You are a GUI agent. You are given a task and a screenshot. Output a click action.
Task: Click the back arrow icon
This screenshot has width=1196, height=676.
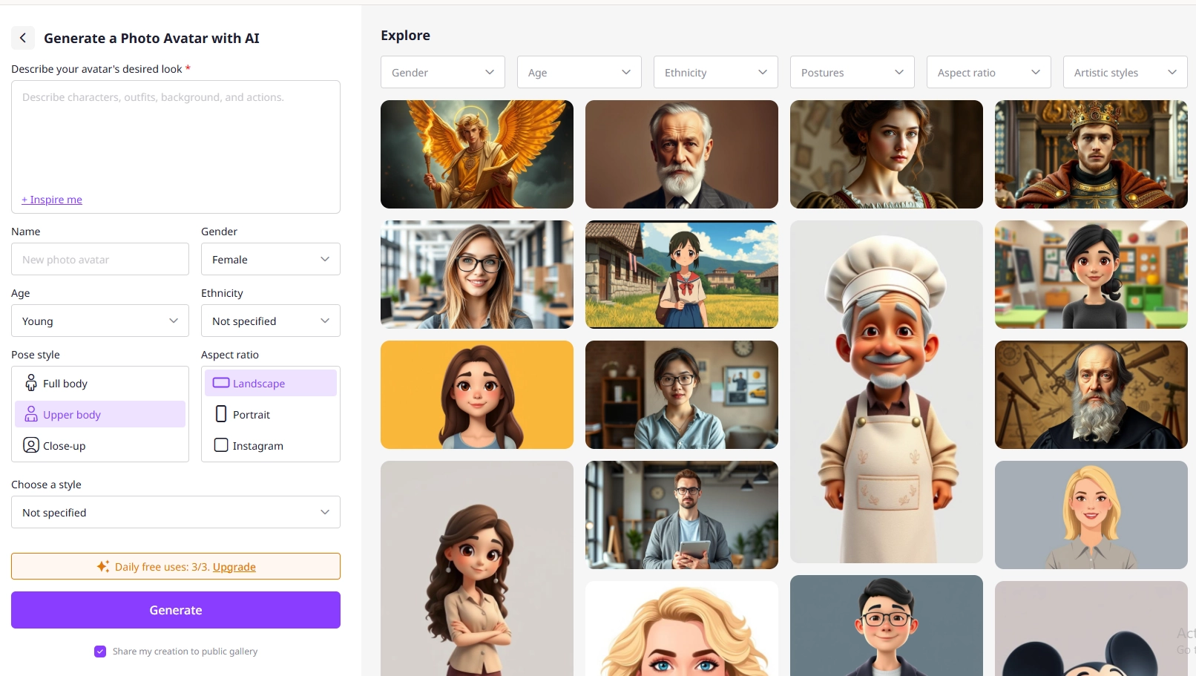23,38
